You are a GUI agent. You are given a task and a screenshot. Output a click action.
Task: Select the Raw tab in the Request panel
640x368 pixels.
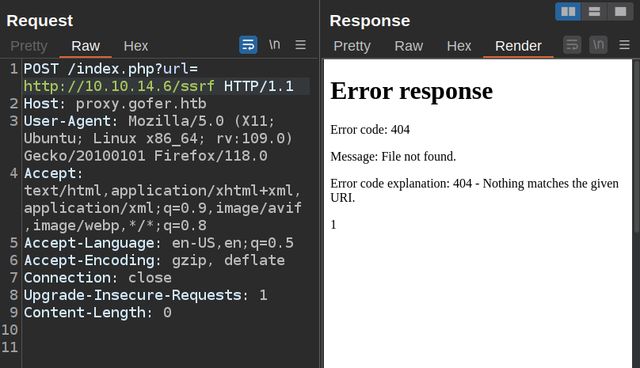86,46
